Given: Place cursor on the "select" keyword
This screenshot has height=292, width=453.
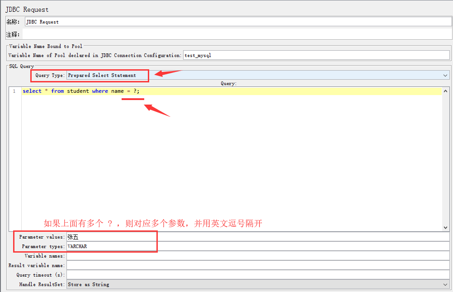Looking at the screenshot, I should pos(32,91).
